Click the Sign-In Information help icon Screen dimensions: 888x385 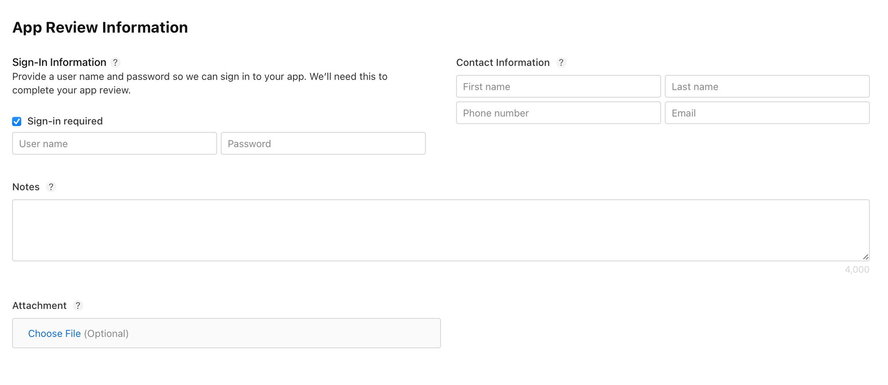click(x=115, y=62)
